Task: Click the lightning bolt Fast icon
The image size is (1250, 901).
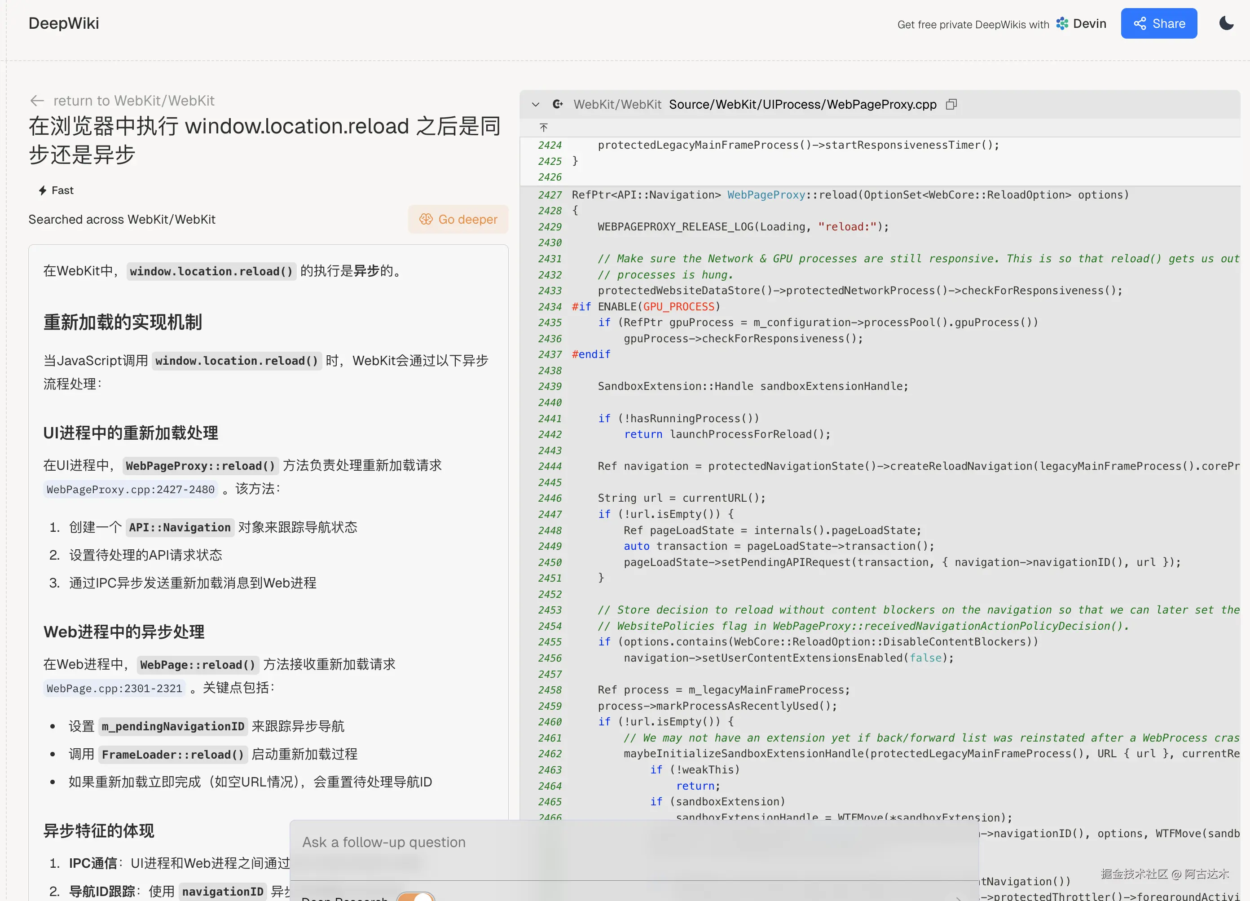Action: click(x=43, y=190)
